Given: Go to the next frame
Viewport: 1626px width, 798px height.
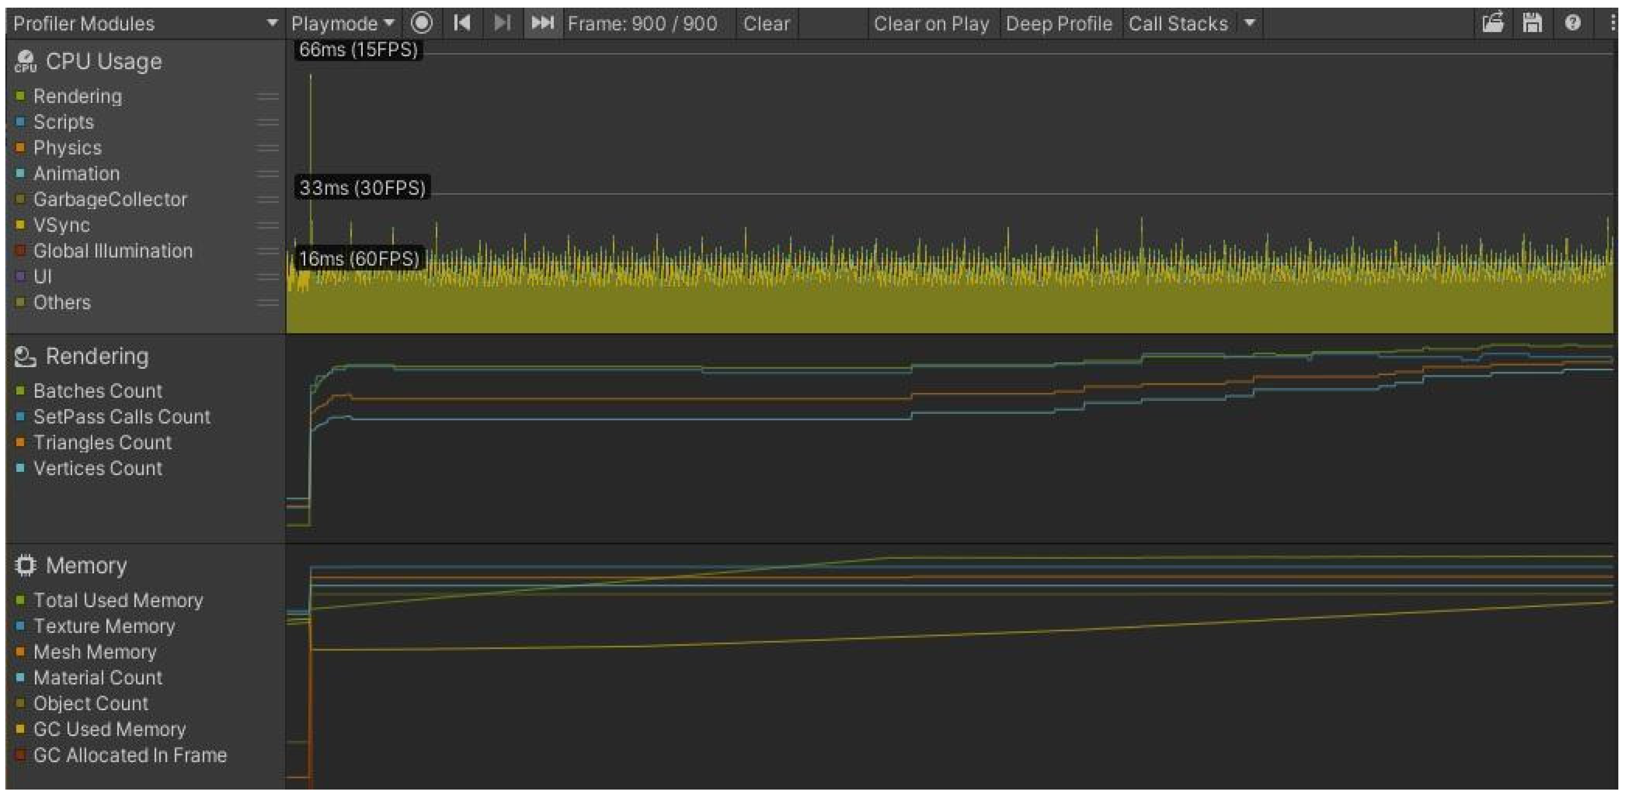Looking at the screenshot, I should pyautogui.click(x=502, y=23).
